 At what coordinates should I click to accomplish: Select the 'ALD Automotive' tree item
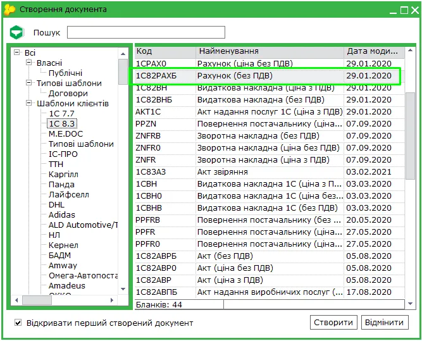pos(83,225)
